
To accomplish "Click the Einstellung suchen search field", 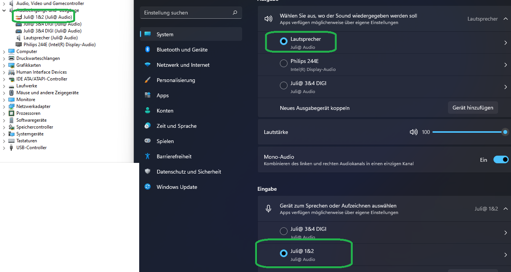I will click(x=187, y=13).
